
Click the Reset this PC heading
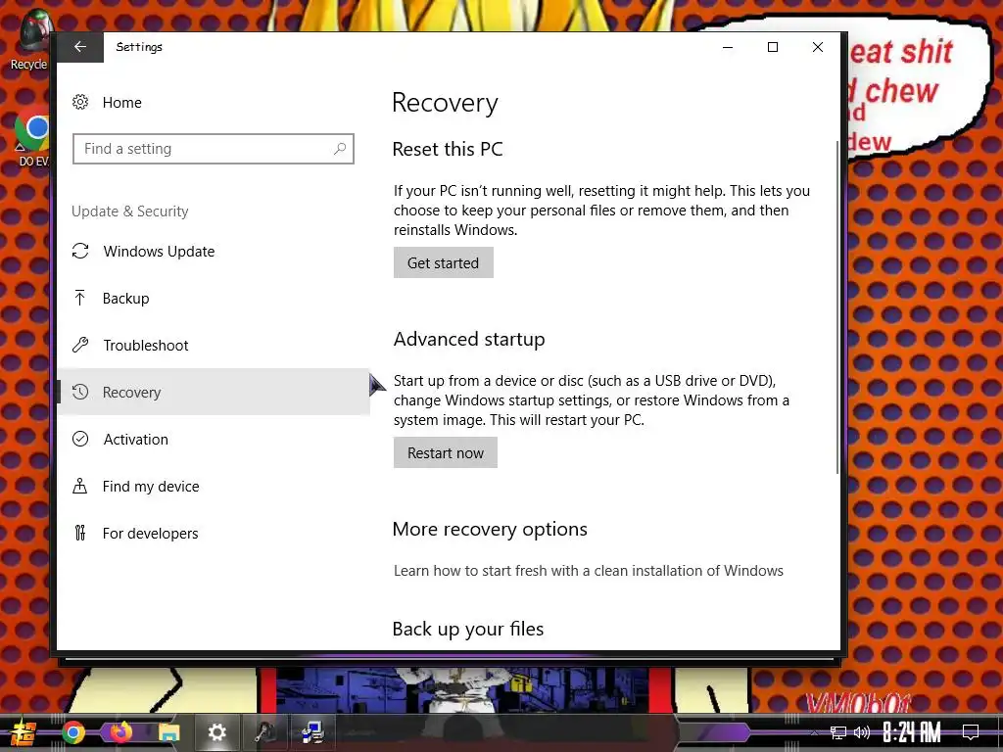coord(448,149)
